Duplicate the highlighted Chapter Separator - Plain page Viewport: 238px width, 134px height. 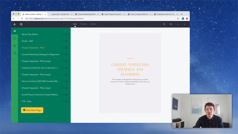(64, 48)
